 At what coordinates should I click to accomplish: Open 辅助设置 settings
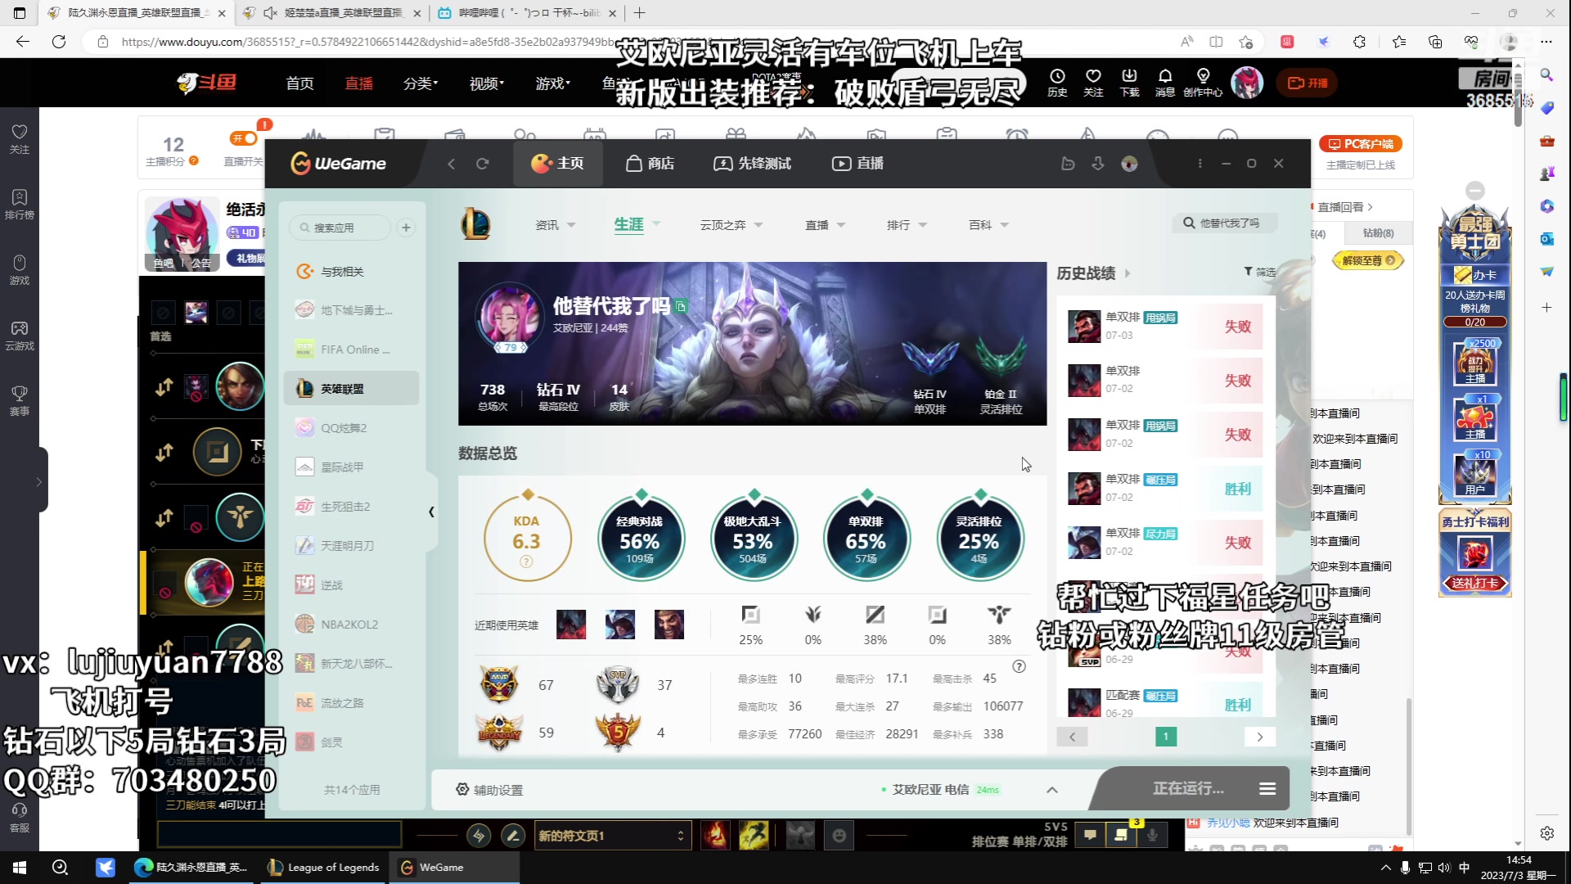(489, 790)
